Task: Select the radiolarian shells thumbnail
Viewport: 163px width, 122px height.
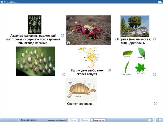Action: (35, 25)
